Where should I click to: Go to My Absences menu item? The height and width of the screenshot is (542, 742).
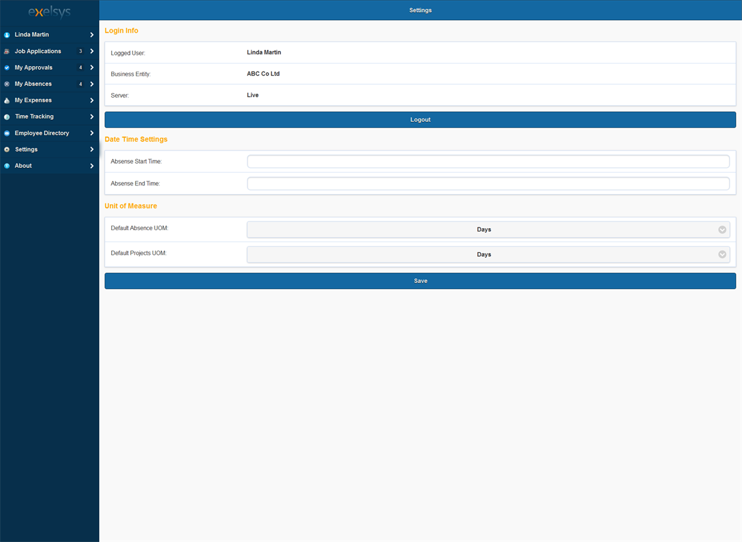50,84
